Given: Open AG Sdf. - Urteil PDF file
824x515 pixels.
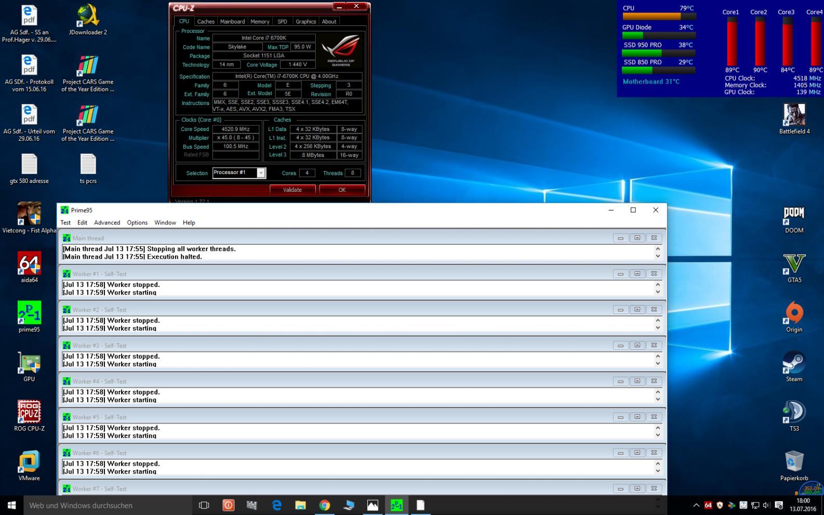Looking at the screenshot, I should 29,123.
